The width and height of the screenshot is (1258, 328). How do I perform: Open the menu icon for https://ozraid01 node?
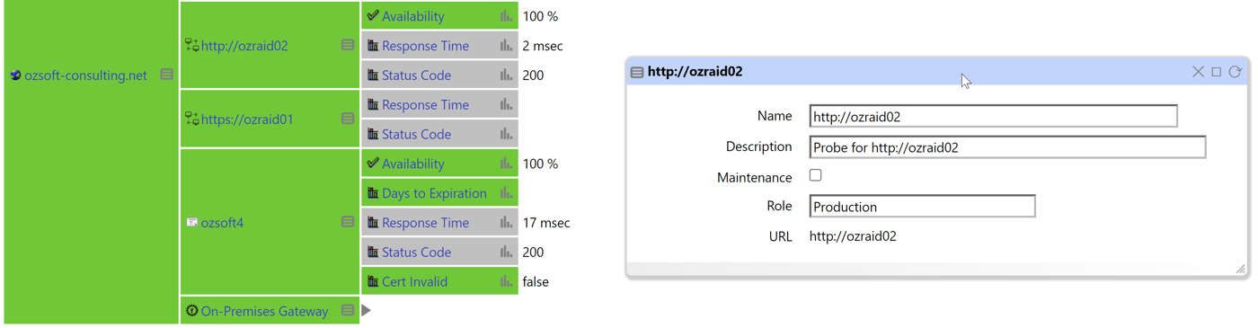(x=348, y=119)
